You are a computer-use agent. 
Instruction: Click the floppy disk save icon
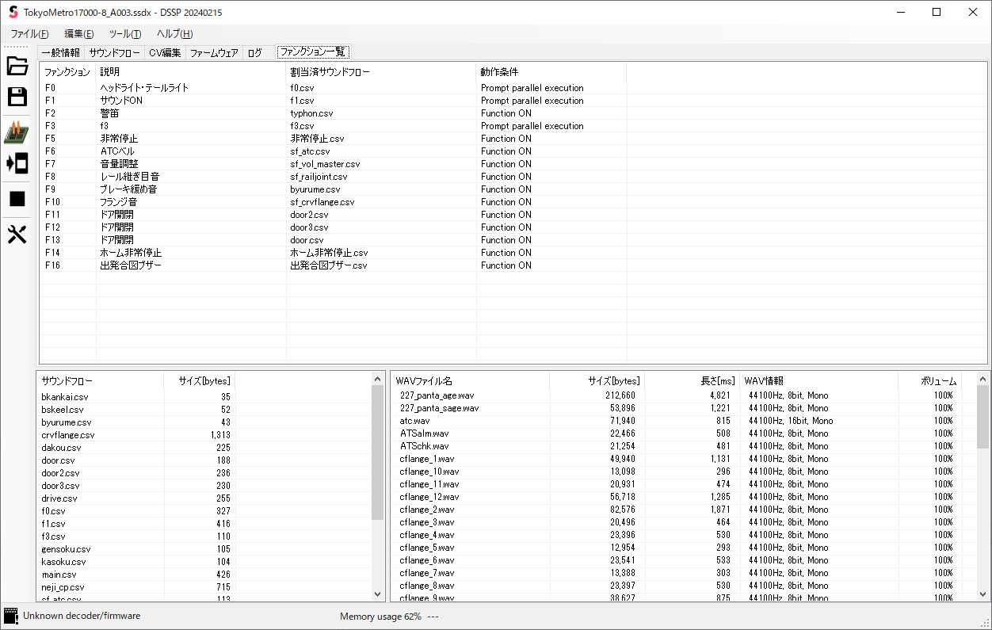coord(17,97)
